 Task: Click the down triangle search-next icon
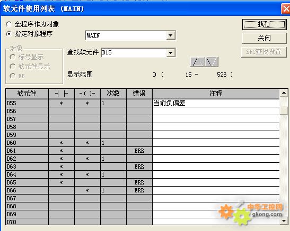[x=212, y=62]
